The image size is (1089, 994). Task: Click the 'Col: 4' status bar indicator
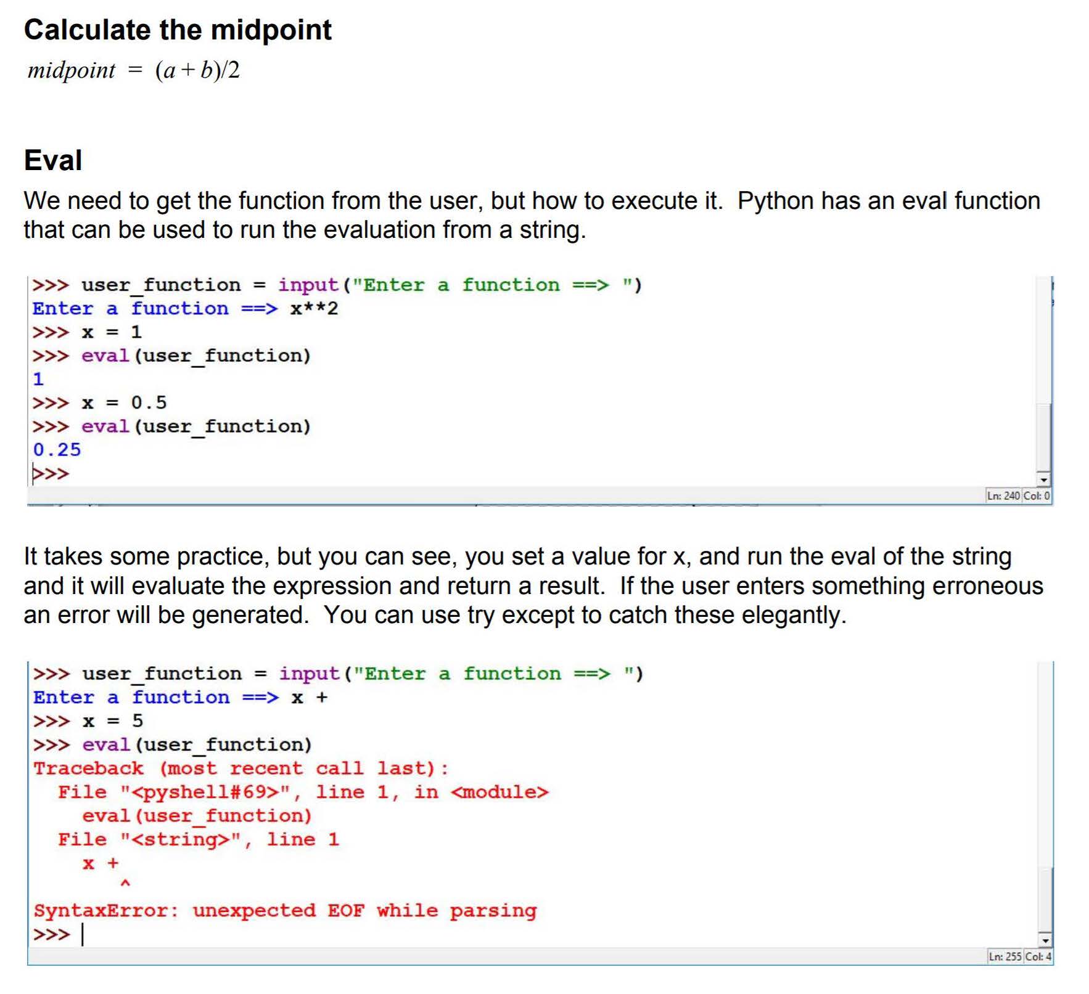point(1038,956)
